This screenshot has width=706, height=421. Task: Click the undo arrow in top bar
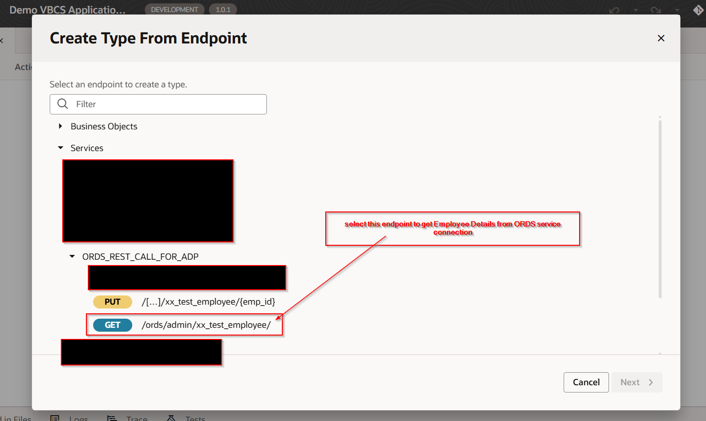(614, 10)
